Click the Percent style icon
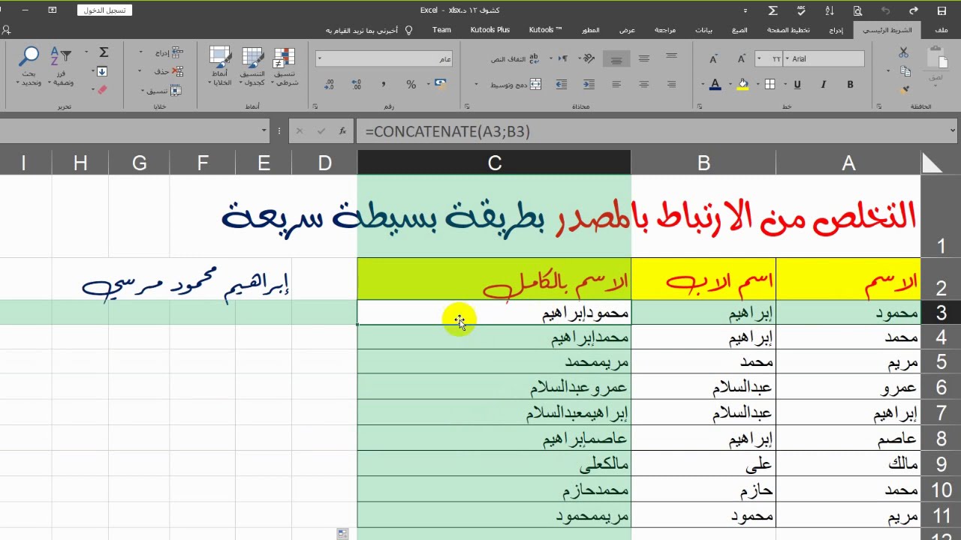The image size is (961, 540). (411, 85)
